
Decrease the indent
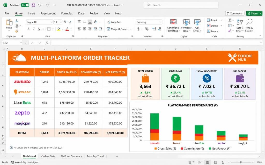(95, 29)
